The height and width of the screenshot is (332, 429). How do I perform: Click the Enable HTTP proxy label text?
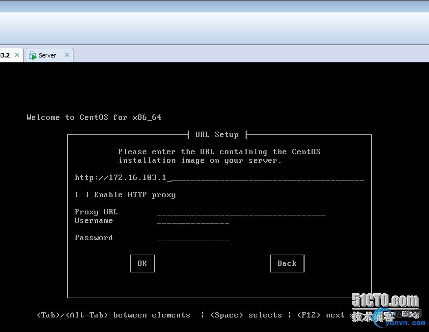coord(135,195)
